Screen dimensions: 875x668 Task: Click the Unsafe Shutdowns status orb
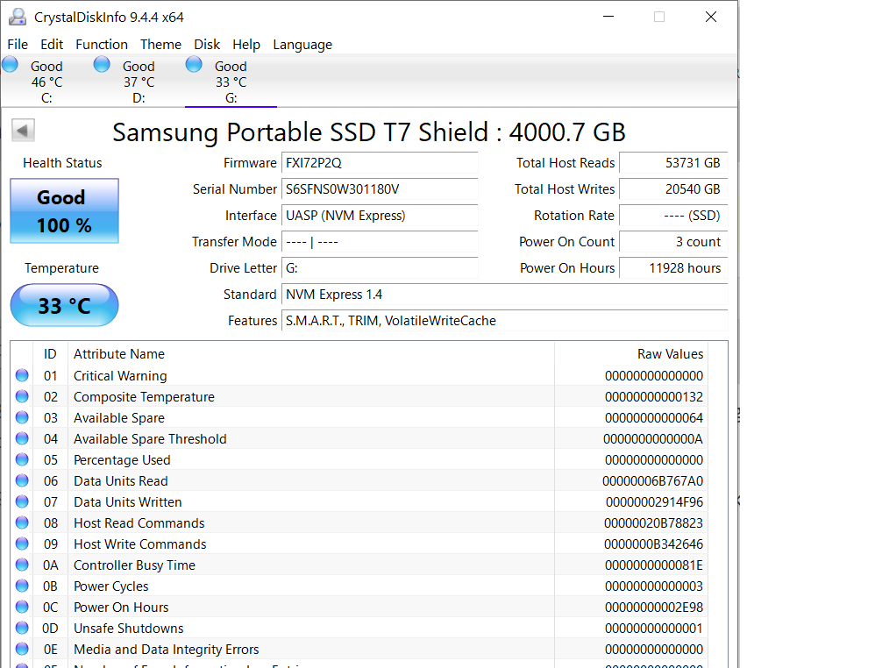coord(22,628)
